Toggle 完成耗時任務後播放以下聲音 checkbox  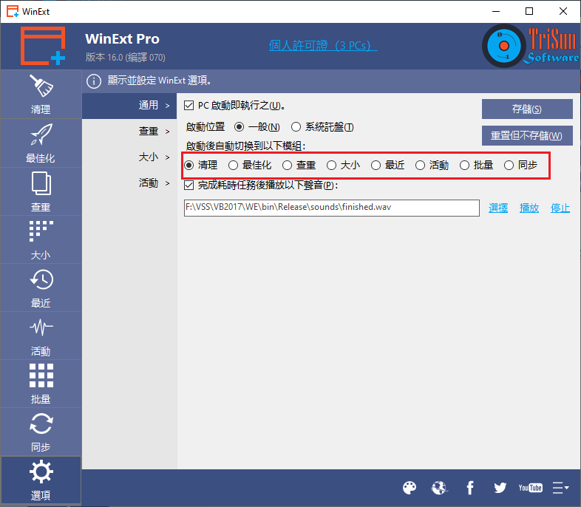tap(189, 186)
